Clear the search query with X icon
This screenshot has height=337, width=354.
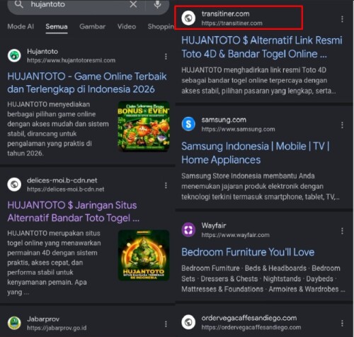(x=133, y=4)
